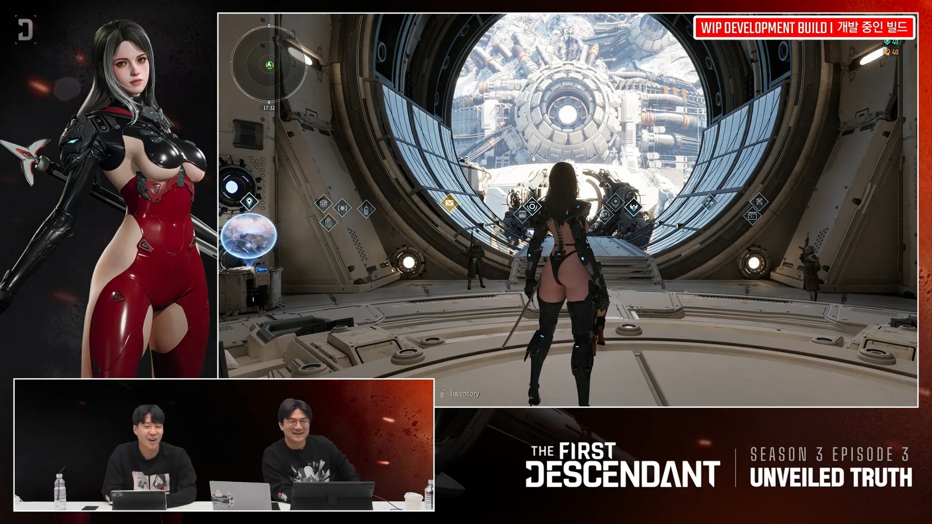Click the WIP Development Build banner
Screen dimensions: 932x524
click(804, 28)
